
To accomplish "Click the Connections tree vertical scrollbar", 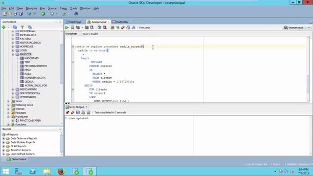I will click(x=61, y=64).
